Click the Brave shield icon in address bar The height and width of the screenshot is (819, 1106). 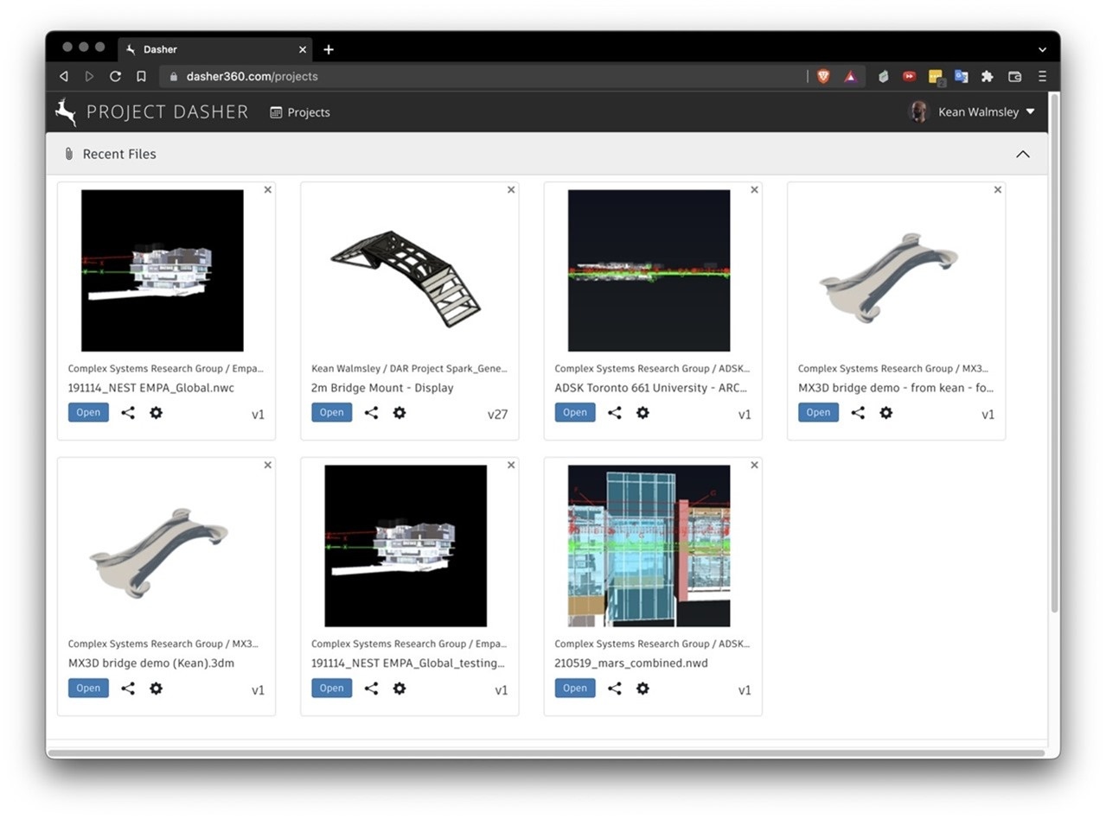[823, 76]
